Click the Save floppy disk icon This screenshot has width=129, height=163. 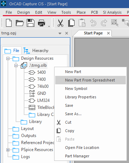point(31,23)
